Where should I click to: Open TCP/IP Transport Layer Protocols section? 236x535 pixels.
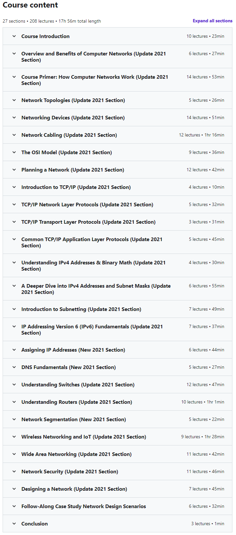pos(88,222)
